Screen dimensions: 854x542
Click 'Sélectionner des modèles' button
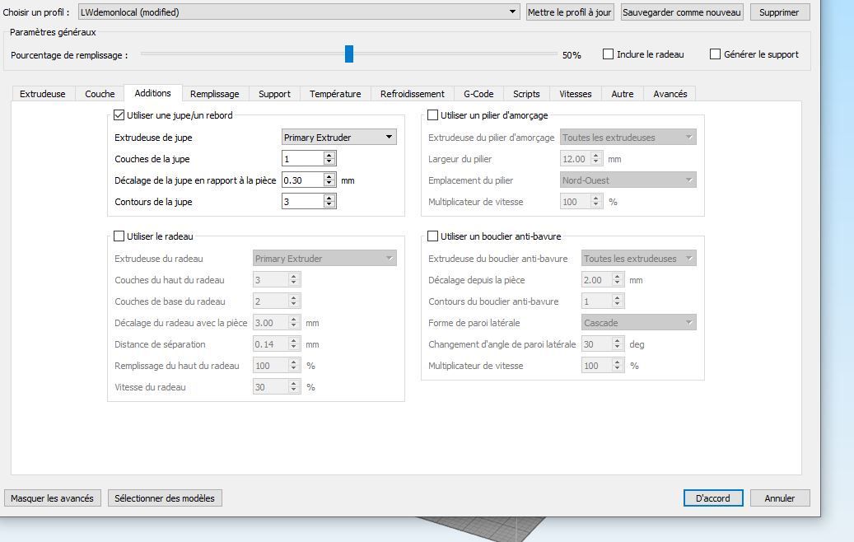pos(165,498)
